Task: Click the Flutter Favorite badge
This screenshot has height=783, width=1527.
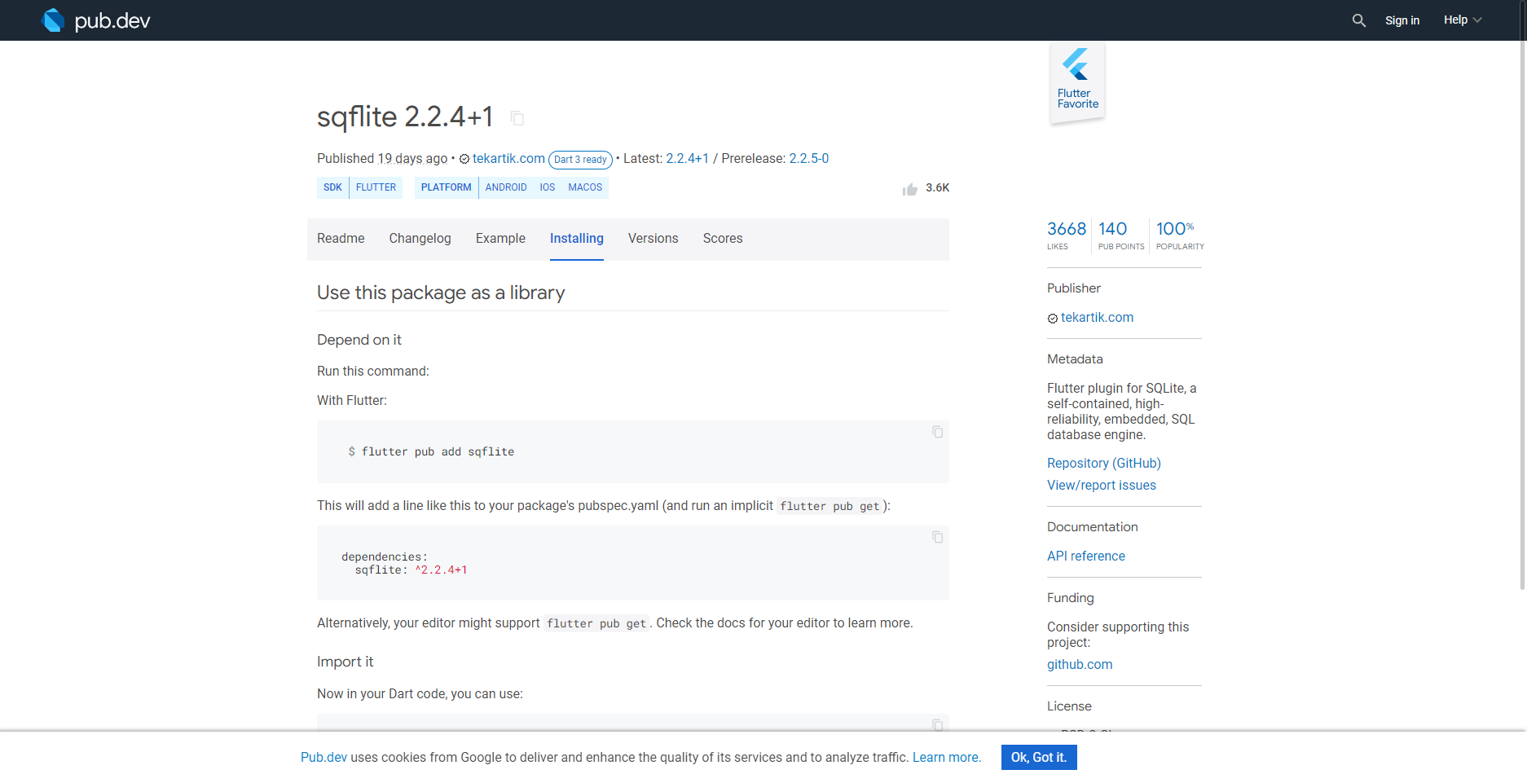Action: point(1077,81)
